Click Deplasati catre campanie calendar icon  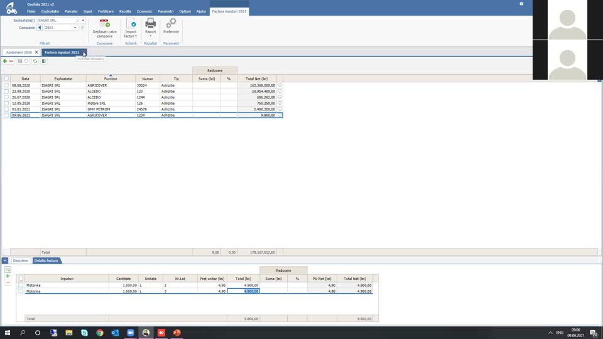click(105, 23)
